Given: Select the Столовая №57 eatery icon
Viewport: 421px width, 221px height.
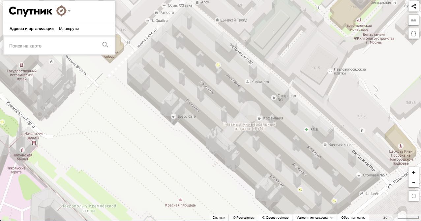Looking at the screenshot, I should [359, 175].
